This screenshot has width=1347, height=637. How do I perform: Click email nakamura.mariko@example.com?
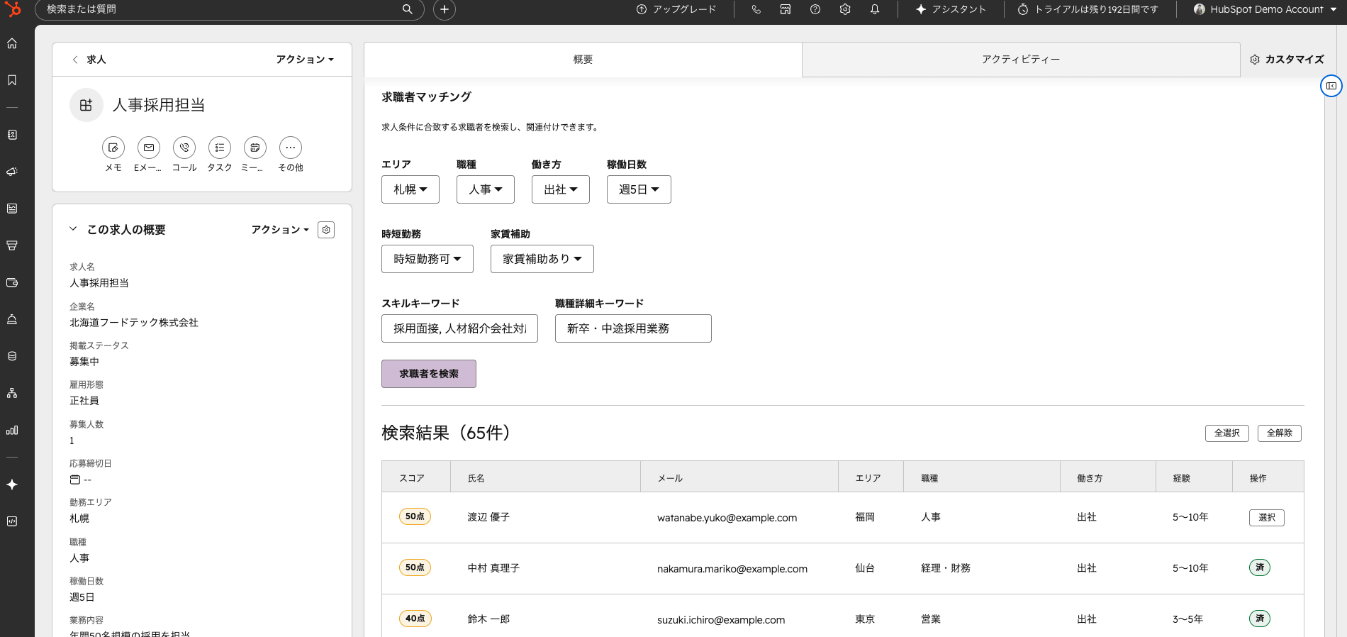tap(732, 569)
